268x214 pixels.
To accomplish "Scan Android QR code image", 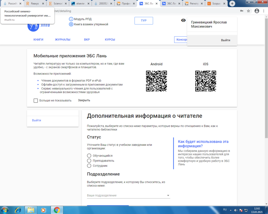I will (x=156, y=81).
